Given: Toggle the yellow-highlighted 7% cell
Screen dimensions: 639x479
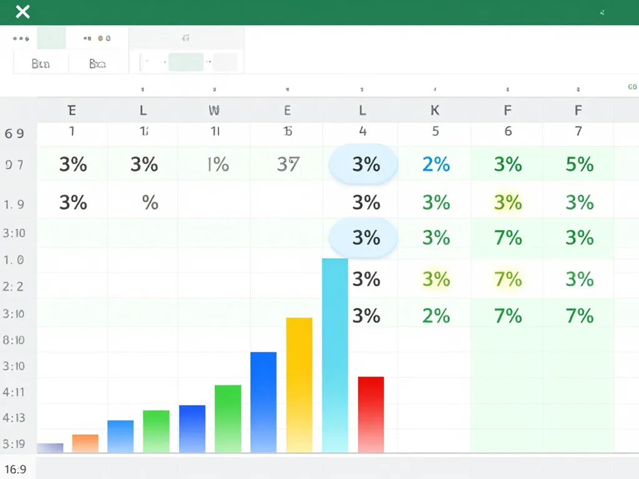Looking at the screenshot, I should point(507,278).
